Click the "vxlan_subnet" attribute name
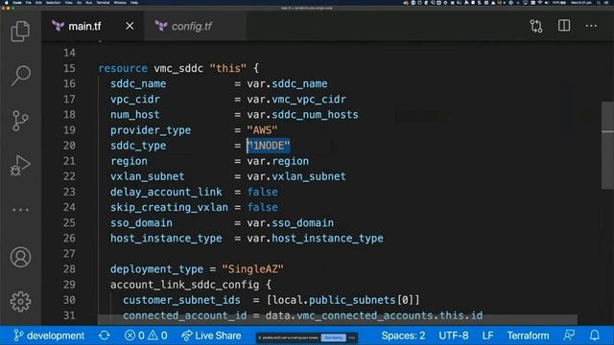Viewport: 614px width, 345px height. (x=147, y=176)
